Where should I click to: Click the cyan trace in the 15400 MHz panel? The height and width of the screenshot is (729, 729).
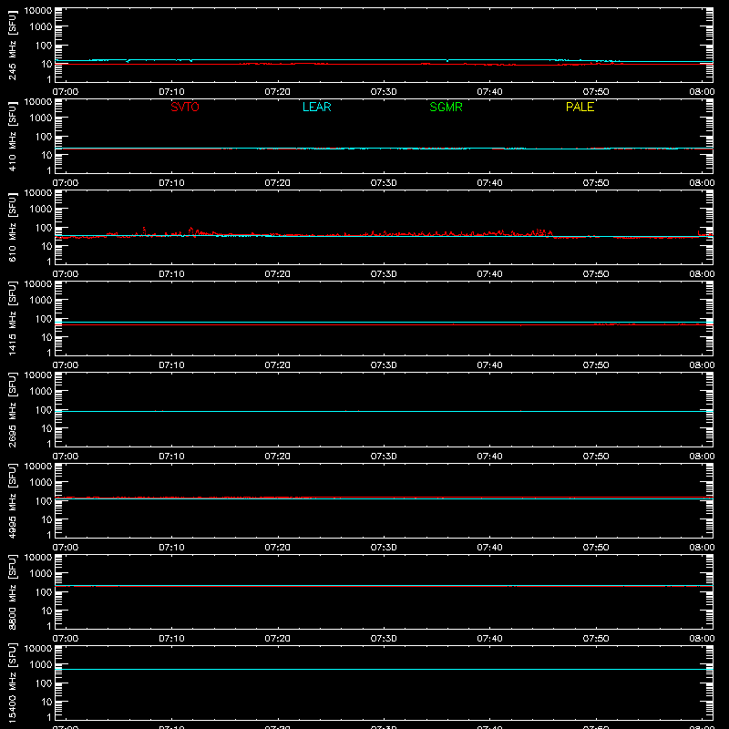point(384,670)
